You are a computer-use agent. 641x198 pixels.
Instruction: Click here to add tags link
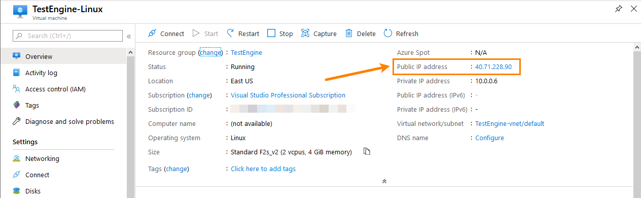263,169
